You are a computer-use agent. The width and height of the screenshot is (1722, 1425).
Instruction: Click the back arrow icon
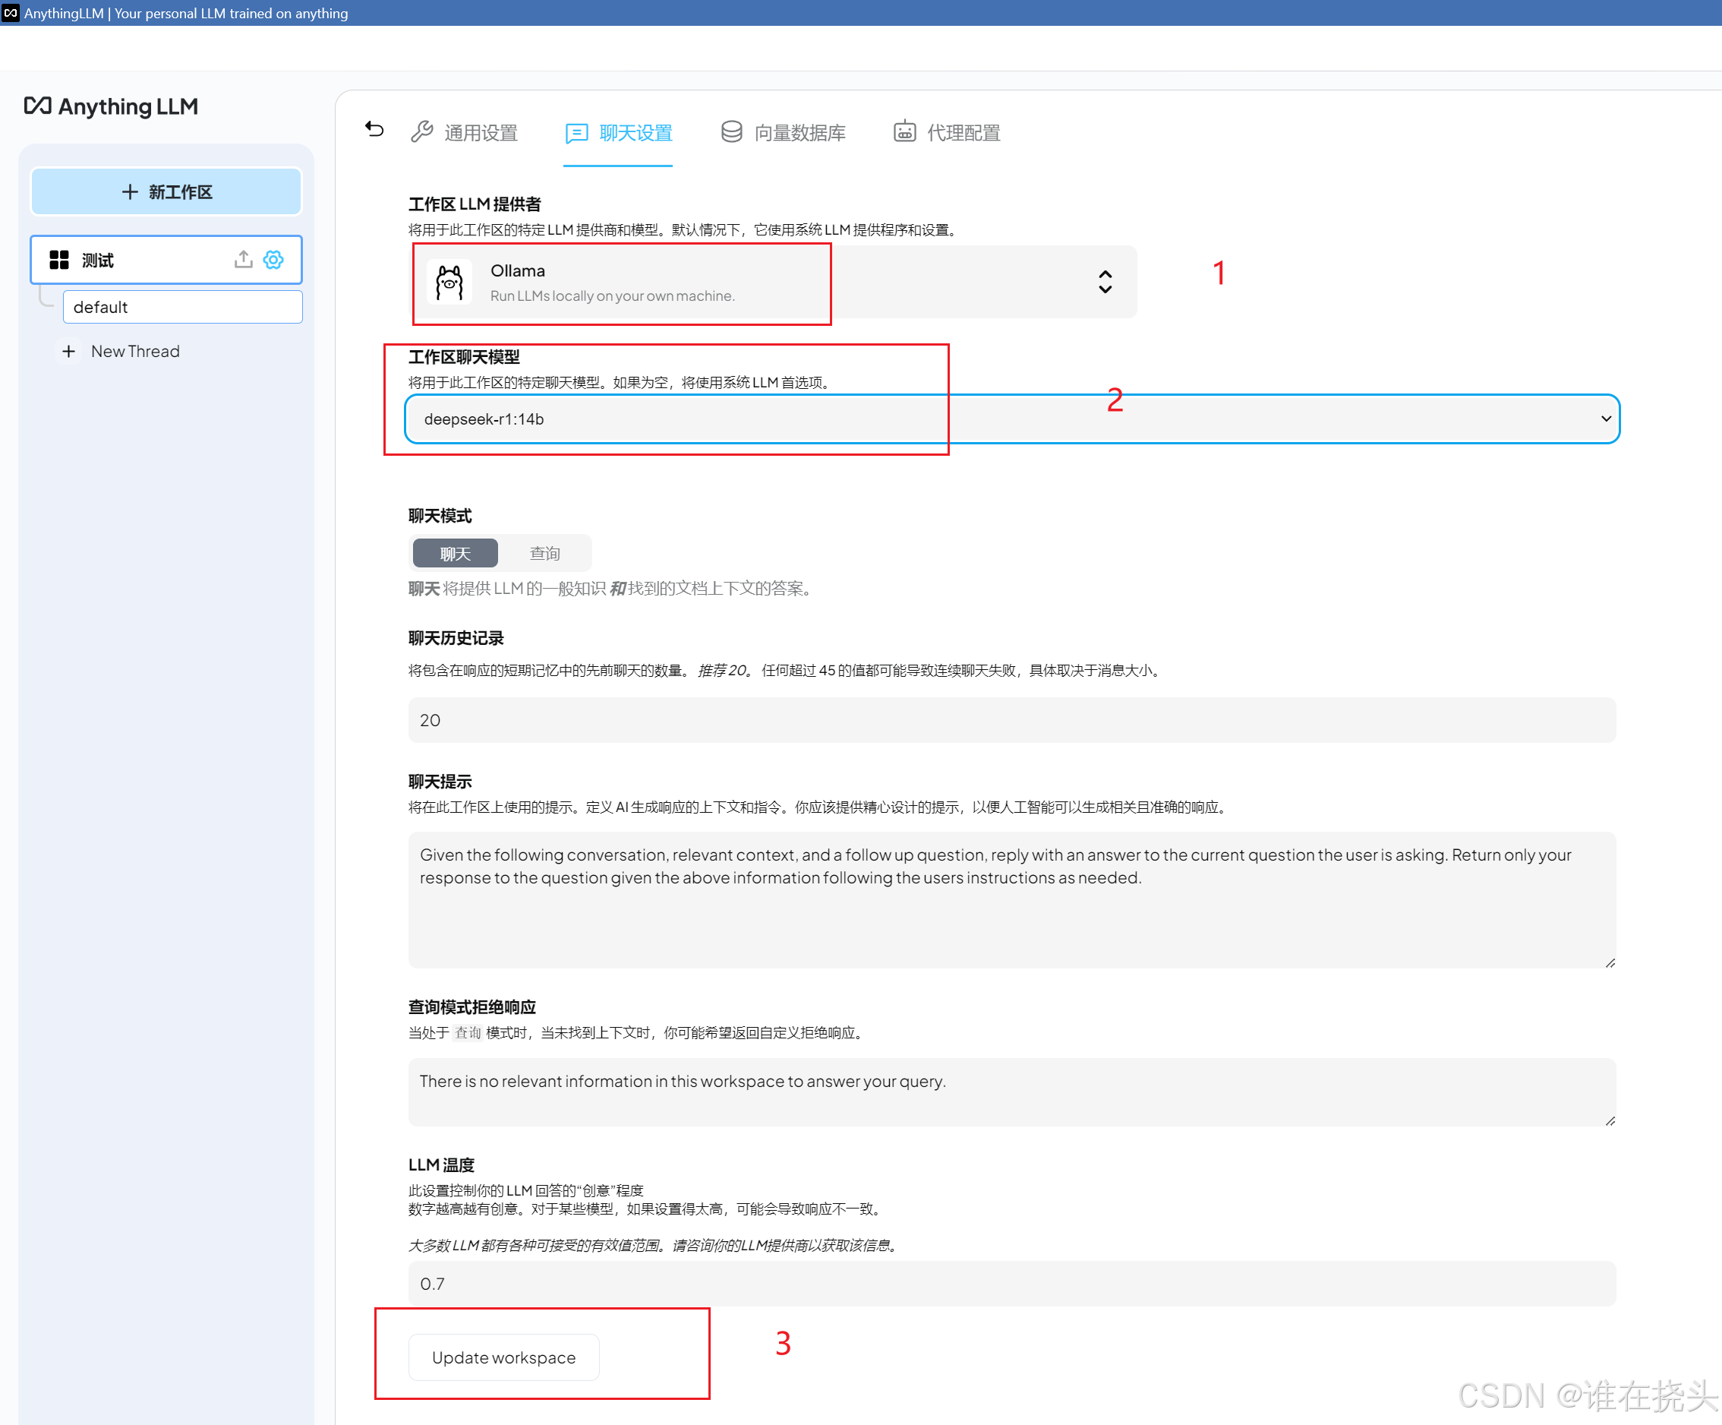click(374, 130)
